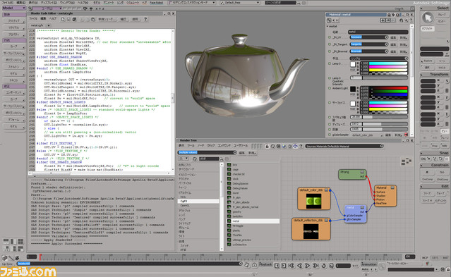This screenshot has width=451, height=277.
Task: Play the animation forward
Action: 307,266
